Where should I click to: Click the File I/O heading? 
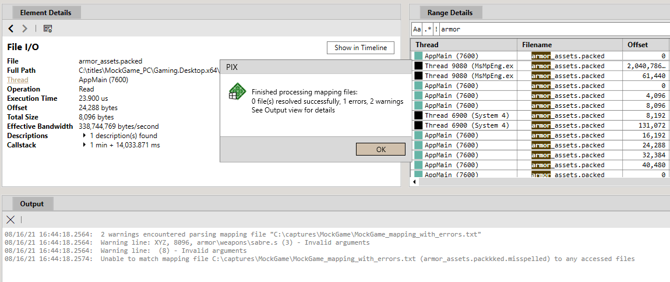23,47
